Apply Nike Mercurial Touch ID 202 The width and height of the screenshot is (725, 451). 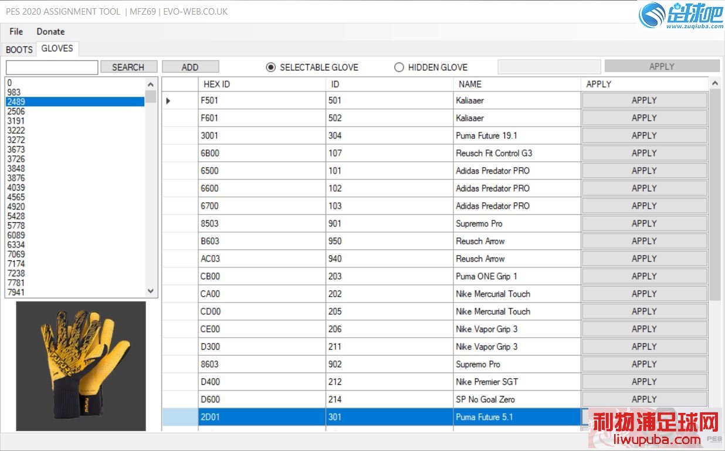click(644, 294)
